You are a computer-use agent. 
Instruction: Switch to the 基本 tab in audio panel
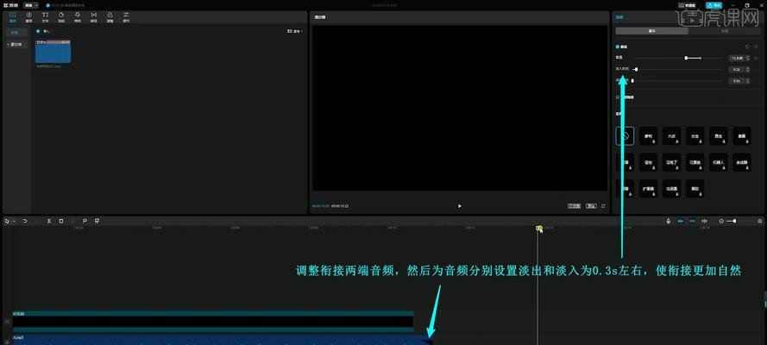coord(651,30)
